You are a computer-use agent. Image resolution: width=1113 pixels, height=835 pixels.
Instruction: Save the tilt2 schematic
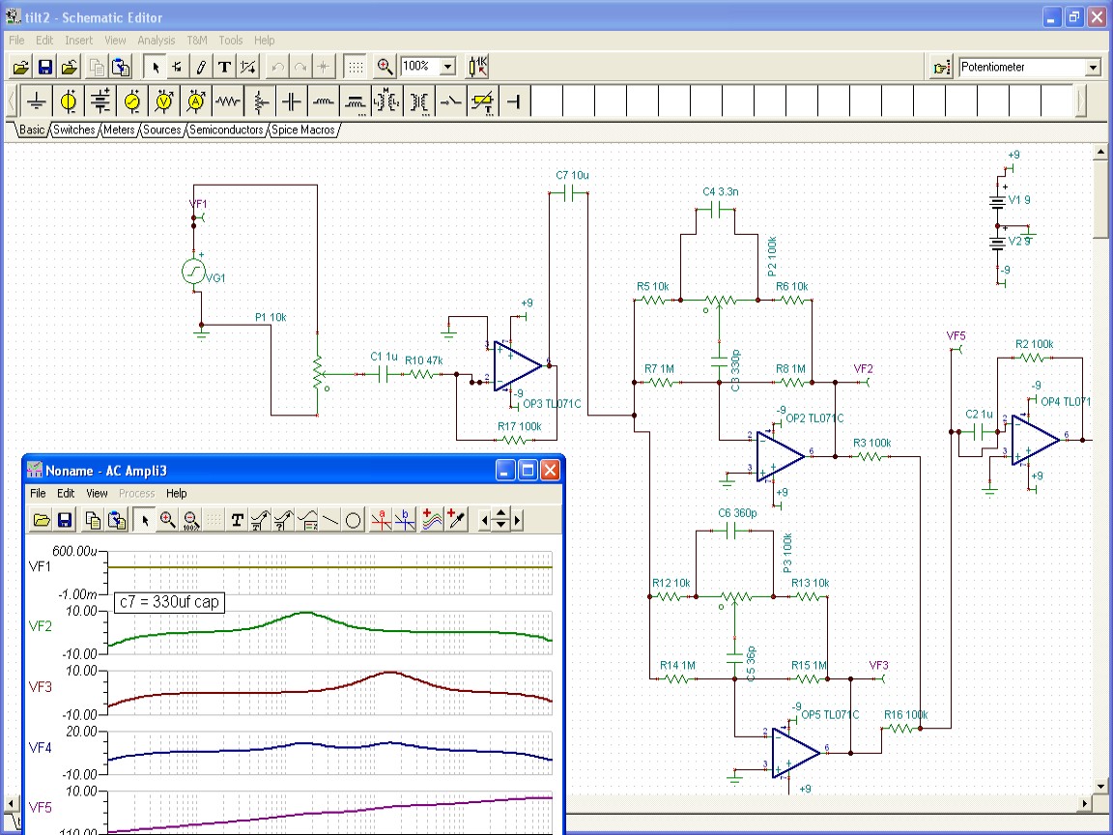(45, 68)
